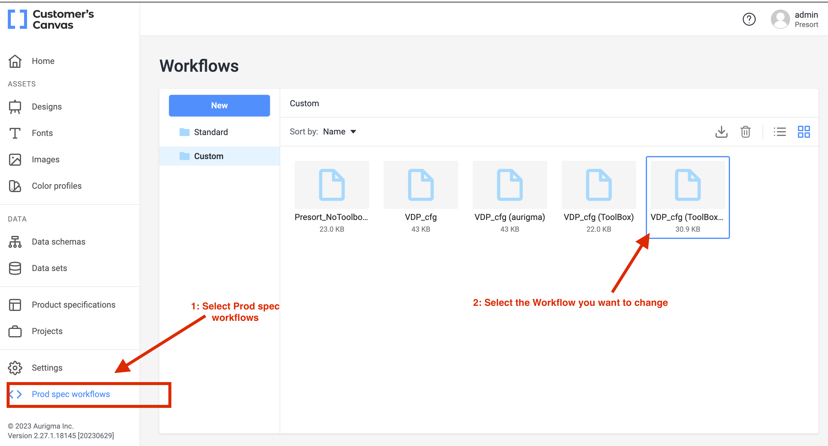Switch to list view
This screenshot has height=446, width=828.
coord(780,131)
